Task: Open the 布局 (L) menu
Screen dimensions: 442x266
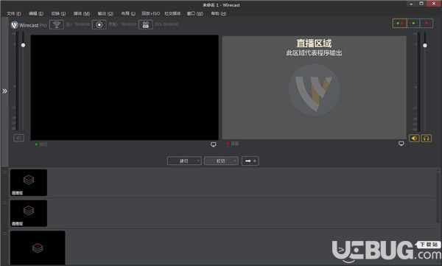Action: [x=128, y=13]
